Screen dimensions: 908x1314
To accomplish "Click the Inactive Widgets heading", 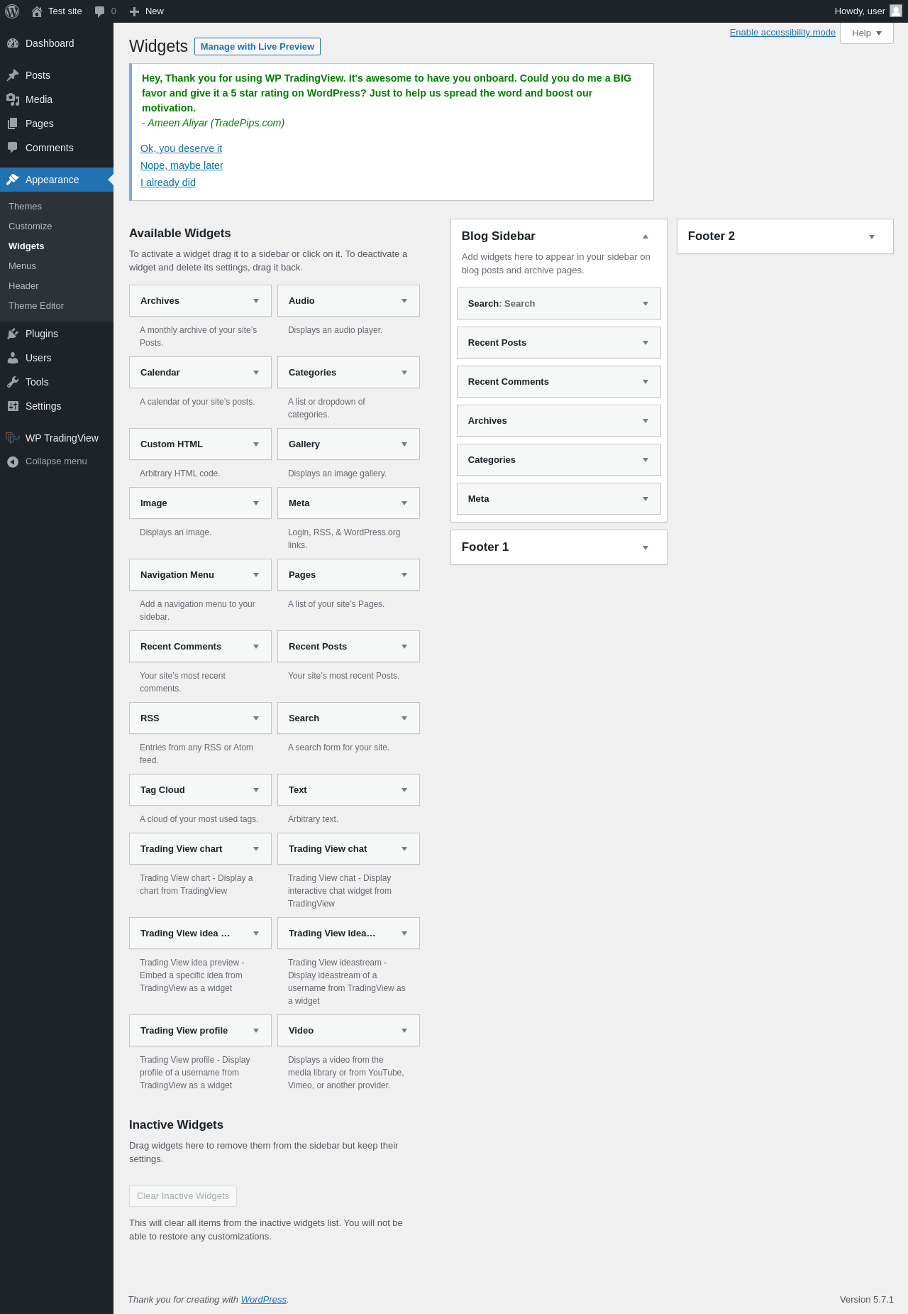I will pyautogui.click(x=176, y=1125).
